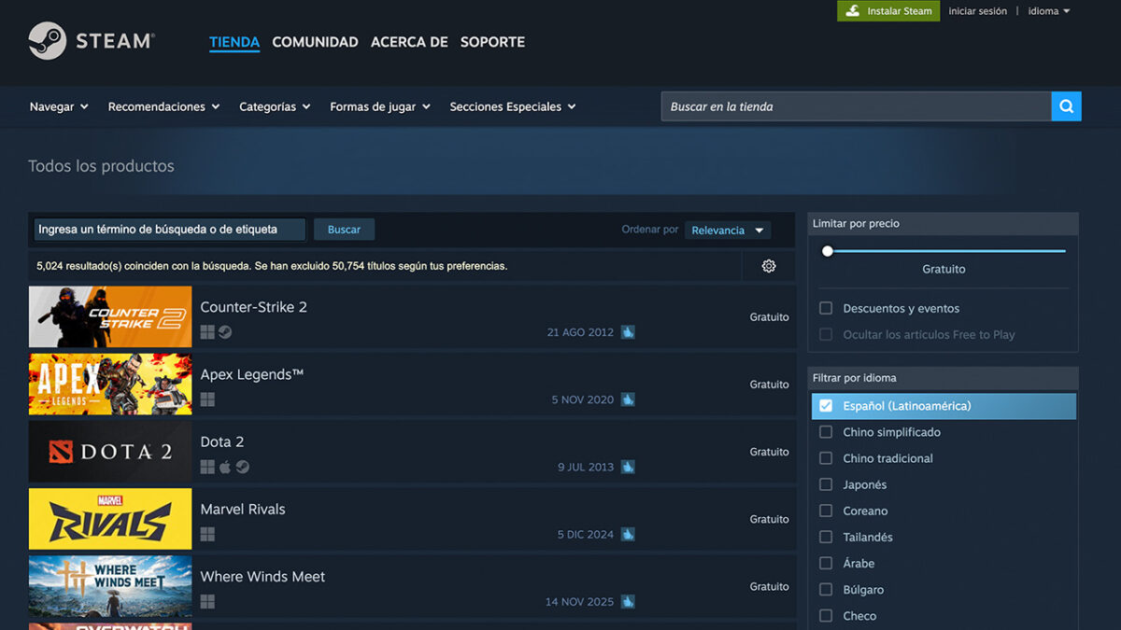Open search preferences gear icon
1121x630 pixels.
tap(769, 266)
